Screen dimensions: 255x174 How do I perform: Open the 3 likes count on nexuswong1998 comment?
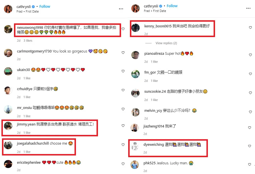tap(28, 41)
